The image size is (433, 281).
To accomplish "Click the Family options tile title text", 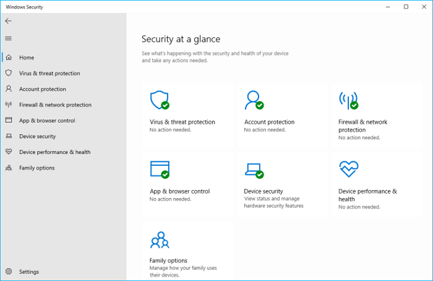I will tap(168, 261).
